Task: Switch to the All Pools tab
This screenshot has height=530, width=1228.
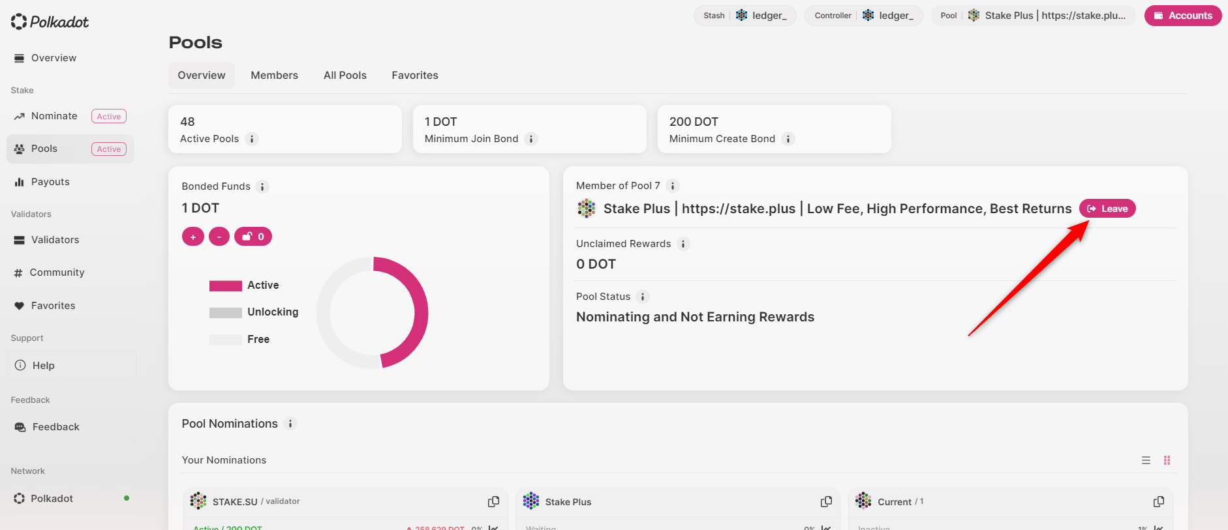Action: [x=345, y=76]
